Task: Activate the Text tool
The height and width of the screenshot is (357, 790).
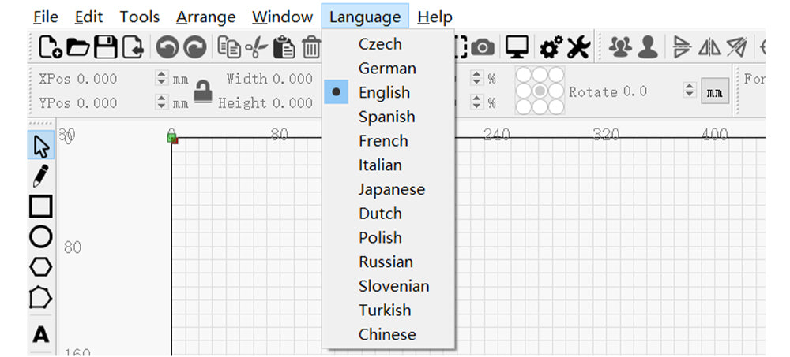Action: pos(40,334)
